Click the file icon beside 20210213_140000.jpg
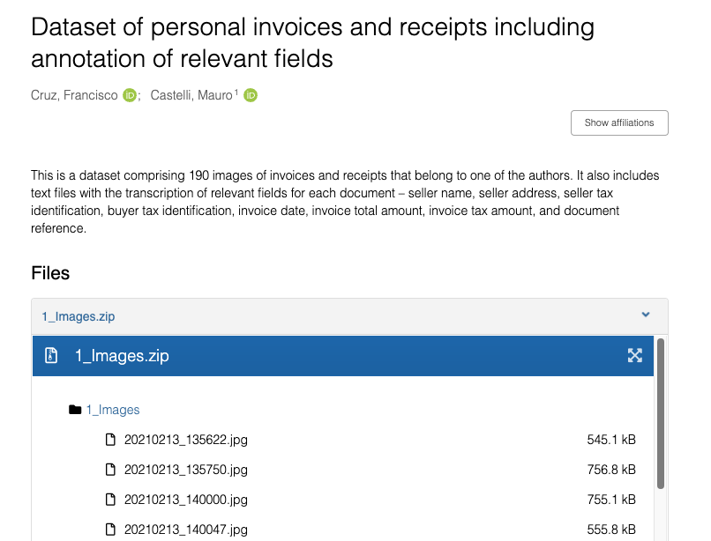Viewport: 711px width, 541px height. pyautogui.click(x=110, y=500)
